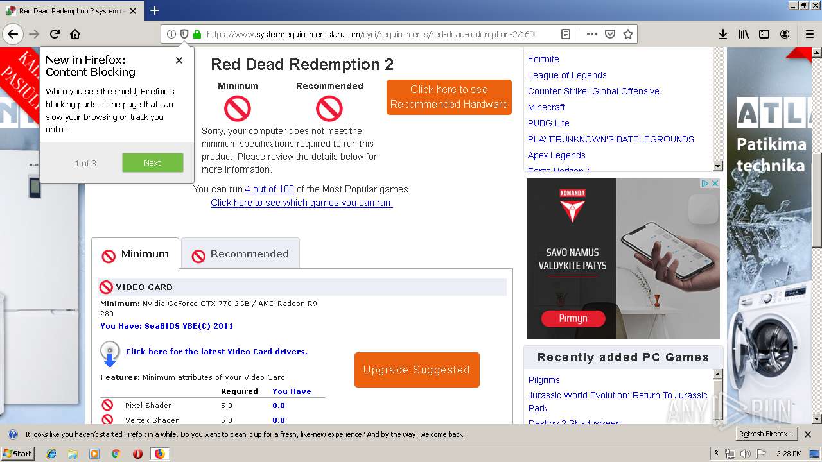
Task: Reload the current page
Action: coord(55,34)
